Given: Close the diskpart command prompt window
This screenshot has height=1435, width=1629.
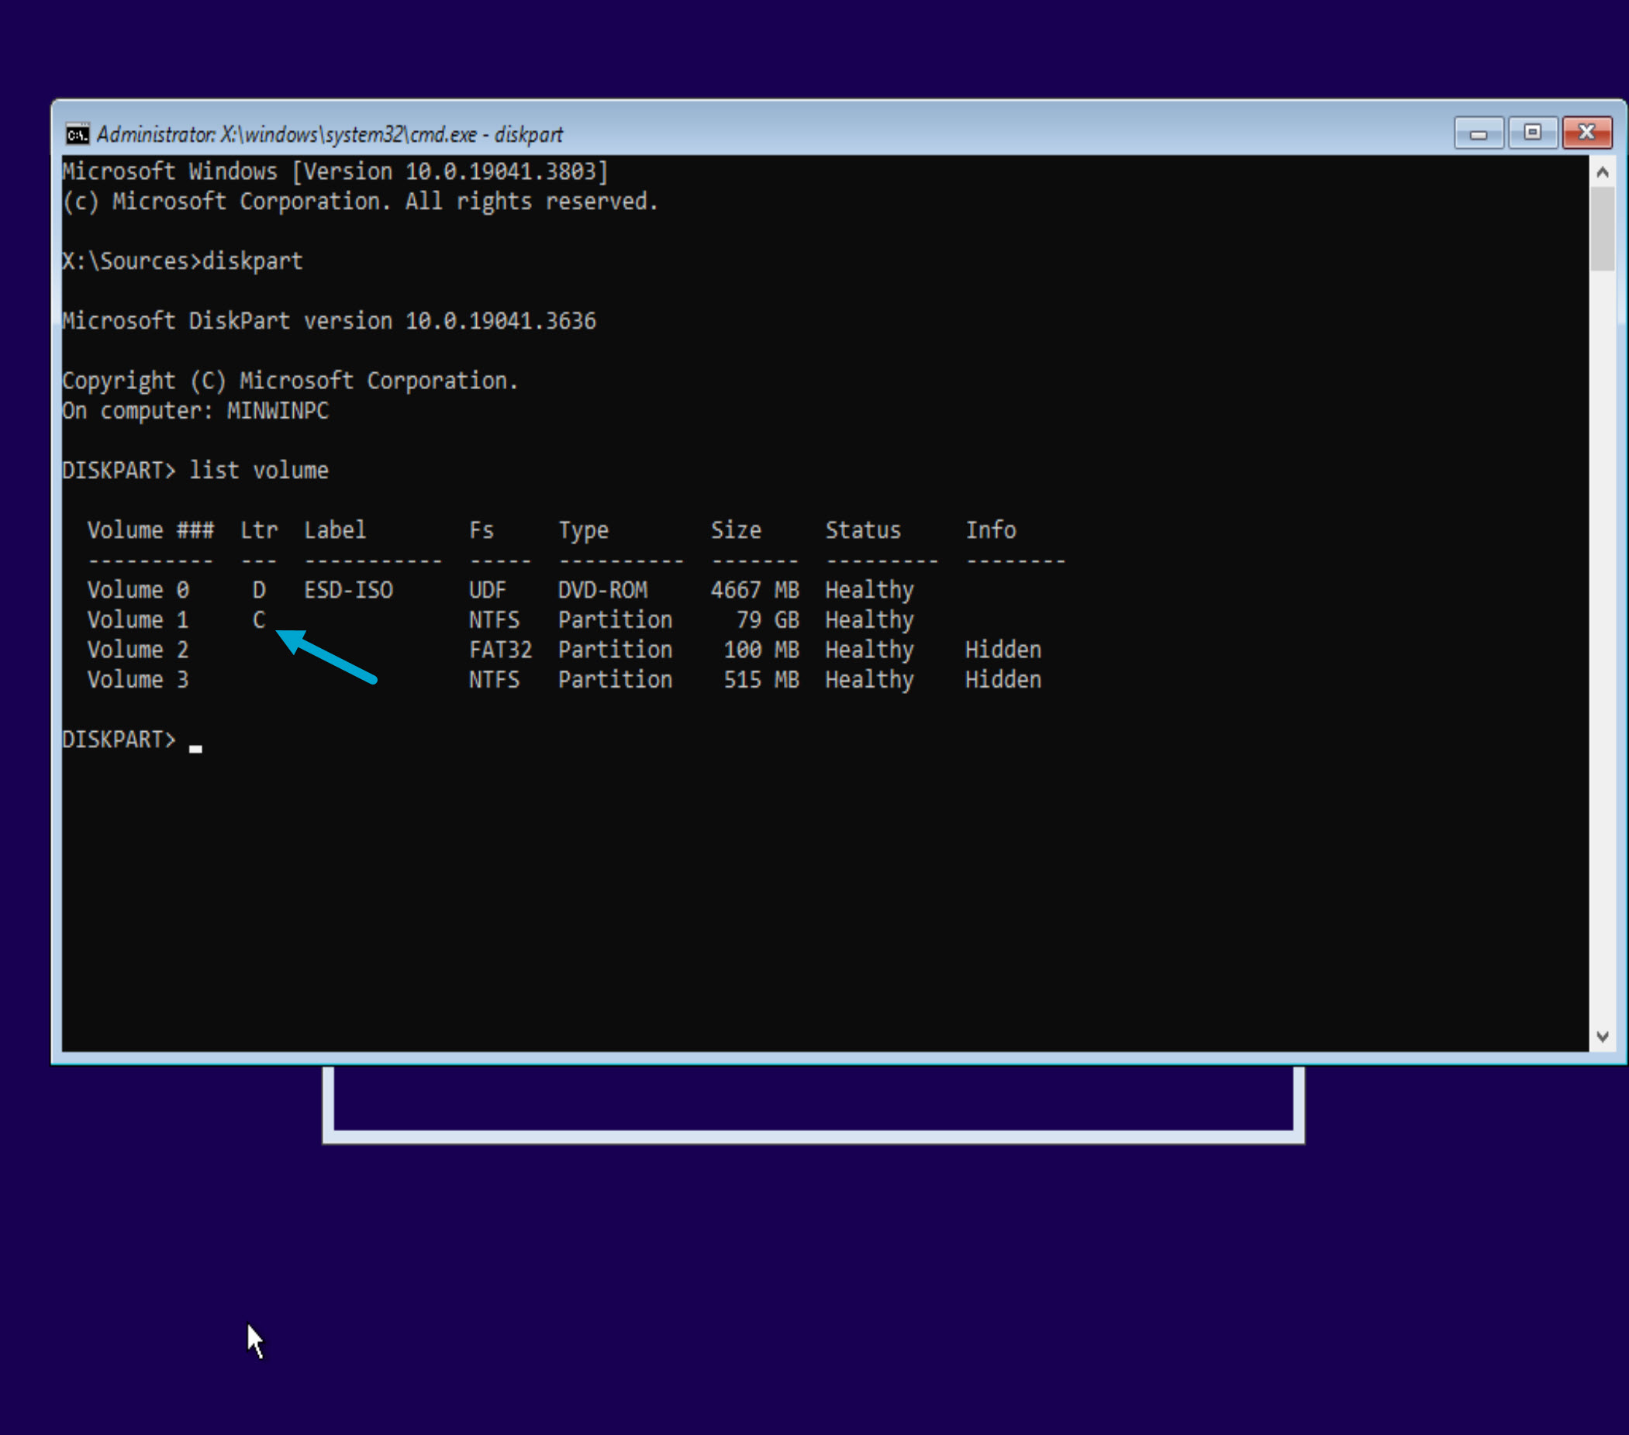Looking at the screenshot, I should point(1587,133).
